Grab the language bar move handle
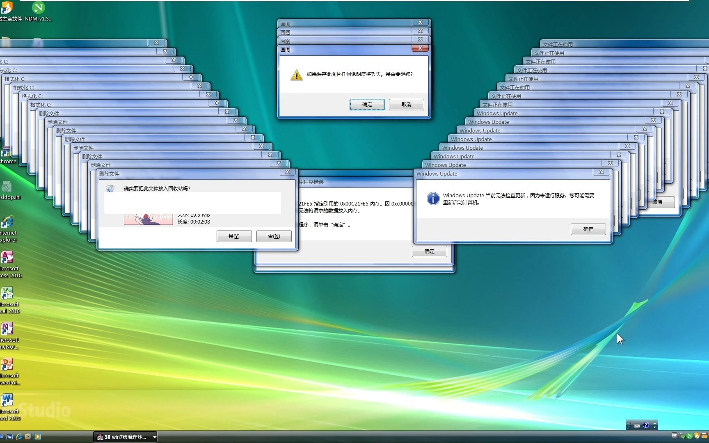 (629, 425)
